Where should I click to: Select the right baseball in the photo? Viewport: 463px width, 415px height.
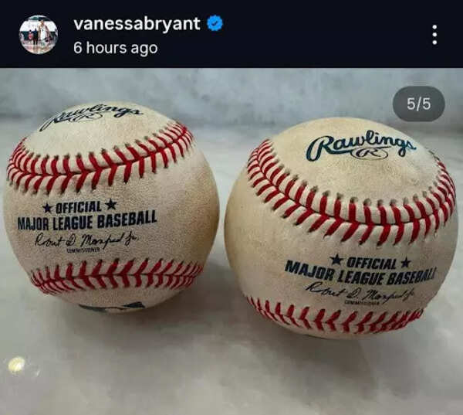(x=340, y=228)
